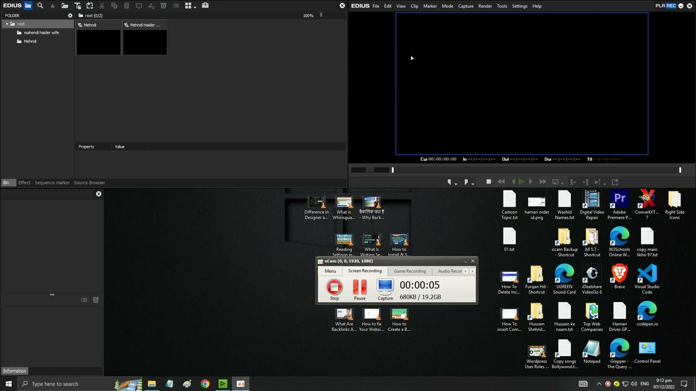This screenshot has width=696, height=391.
Task: Click the Add to Timeline icon in the Bin toolbar
Action: pyautogui.click(x=151, y=5)
